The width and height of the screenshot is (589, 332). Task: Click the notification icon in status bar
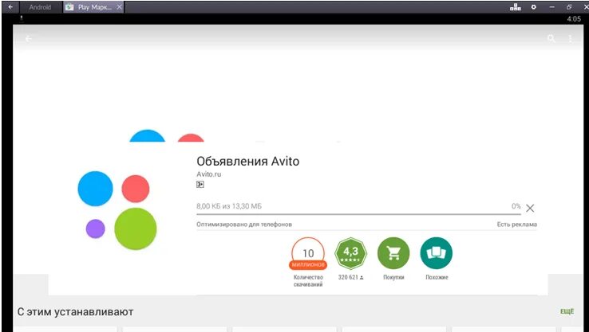pos(22,18)
